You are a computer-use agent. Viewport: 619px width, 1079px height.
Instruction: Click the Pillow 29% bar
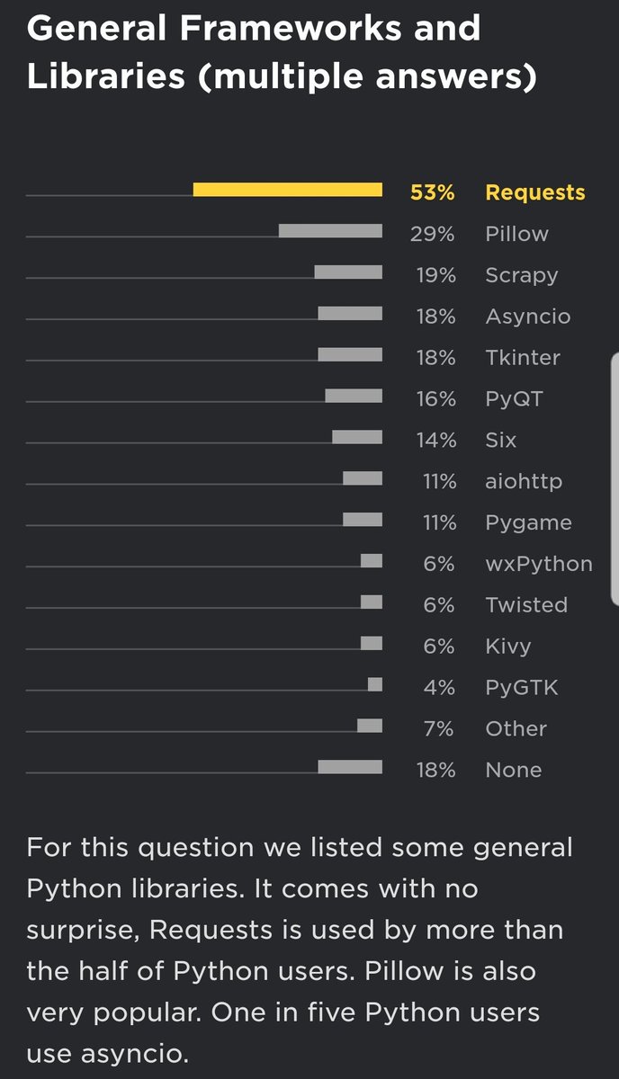click(x=330, y=230)
